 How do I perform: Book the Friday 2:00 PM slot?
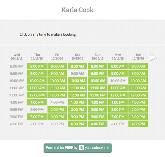(57, 109)
